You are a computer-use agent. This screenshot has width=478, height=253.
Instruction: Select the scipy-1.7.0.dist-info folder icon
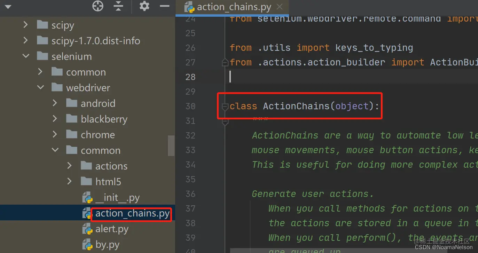pos(42,40)
